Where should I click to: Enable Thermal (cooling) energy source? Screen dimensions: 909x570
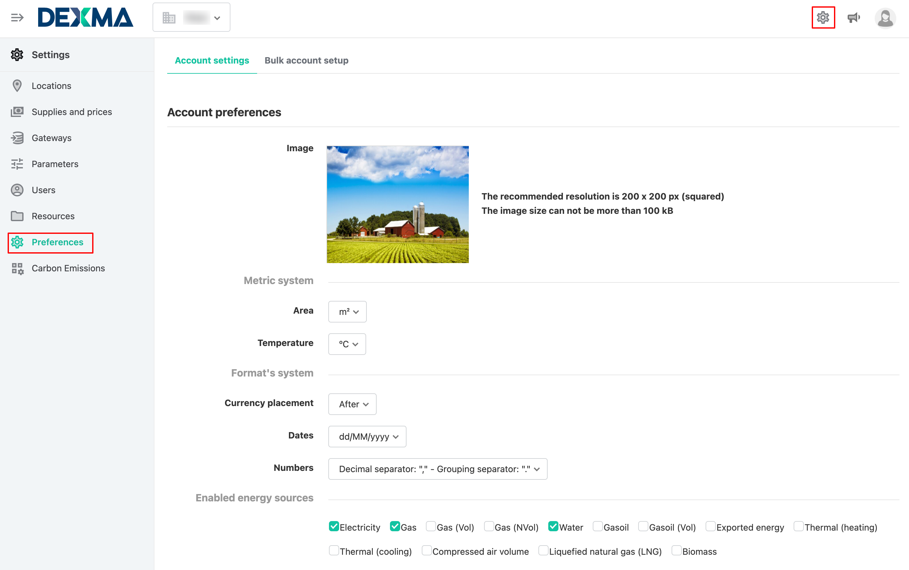click(334, 550)
